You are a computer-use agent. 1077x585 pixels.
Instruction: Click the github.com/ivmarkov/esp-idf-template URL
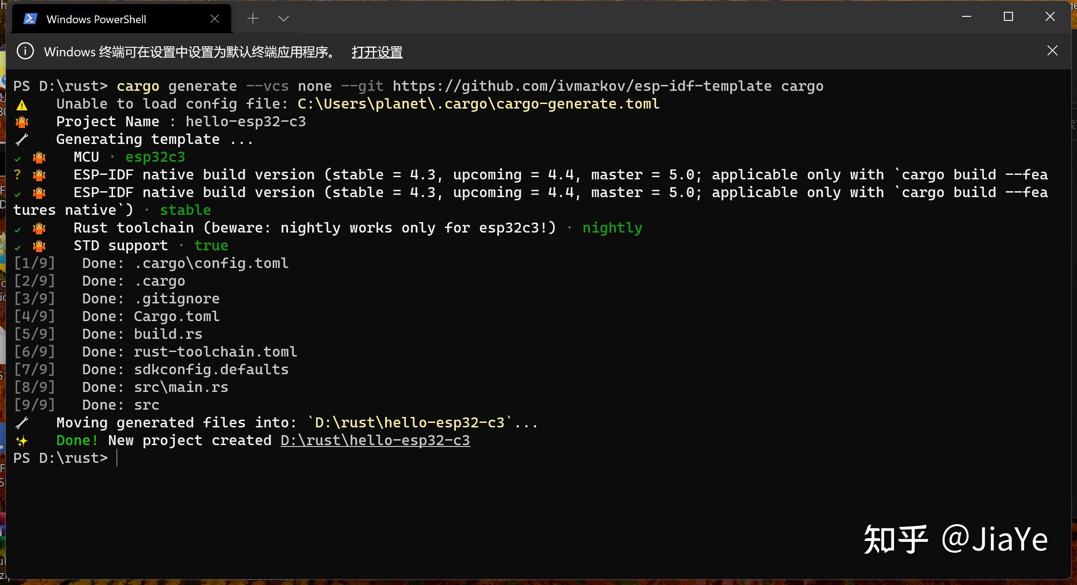[582, 86]
